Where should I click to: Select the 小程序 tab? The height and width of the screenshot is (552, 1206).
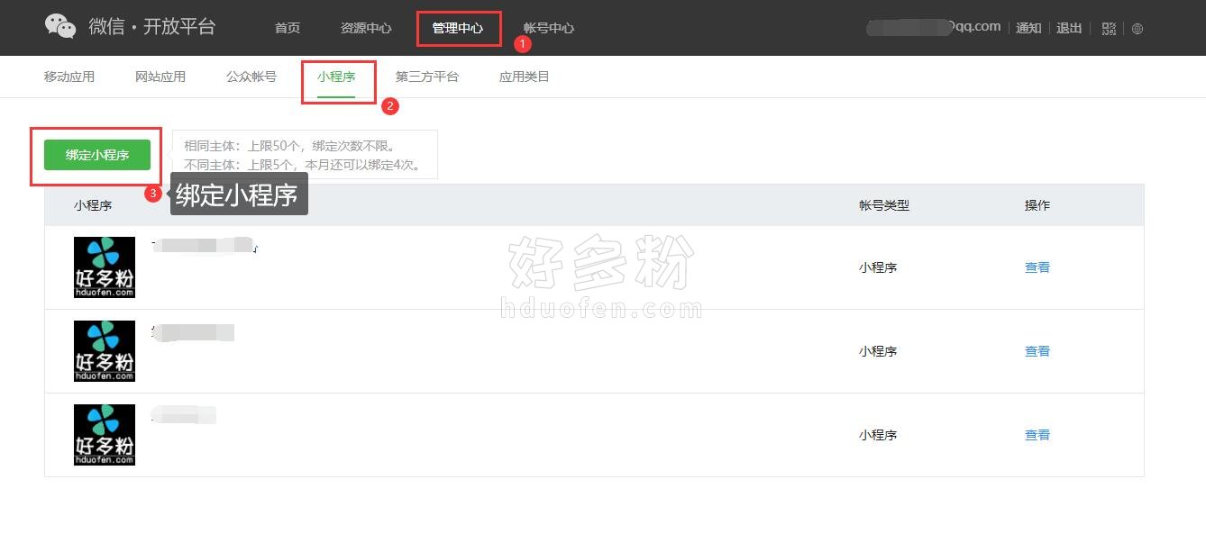[x=336, y=77]
